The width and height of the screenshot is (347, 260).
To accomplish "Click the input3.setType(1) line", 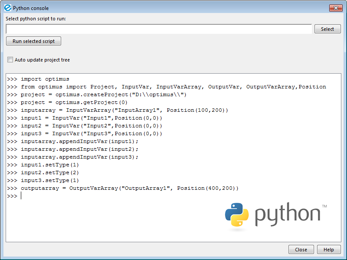I will pyautogui.click(x=43, y=180).
